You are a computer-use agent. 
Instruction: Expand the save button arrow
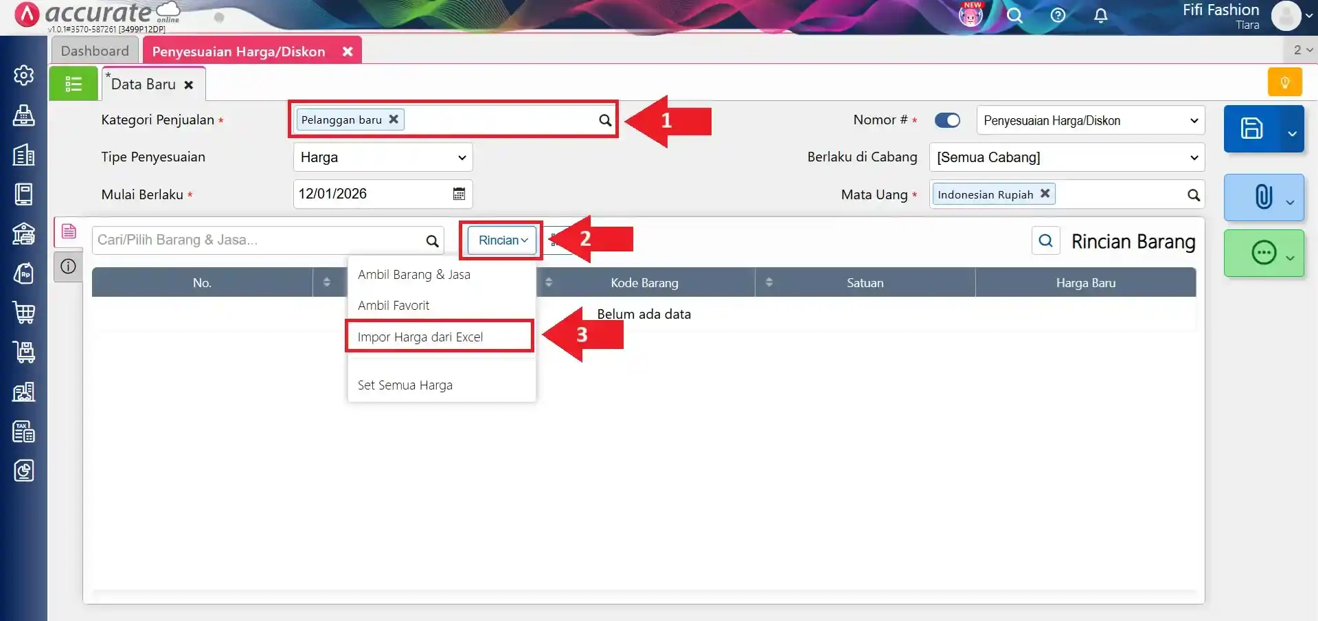1292,133
